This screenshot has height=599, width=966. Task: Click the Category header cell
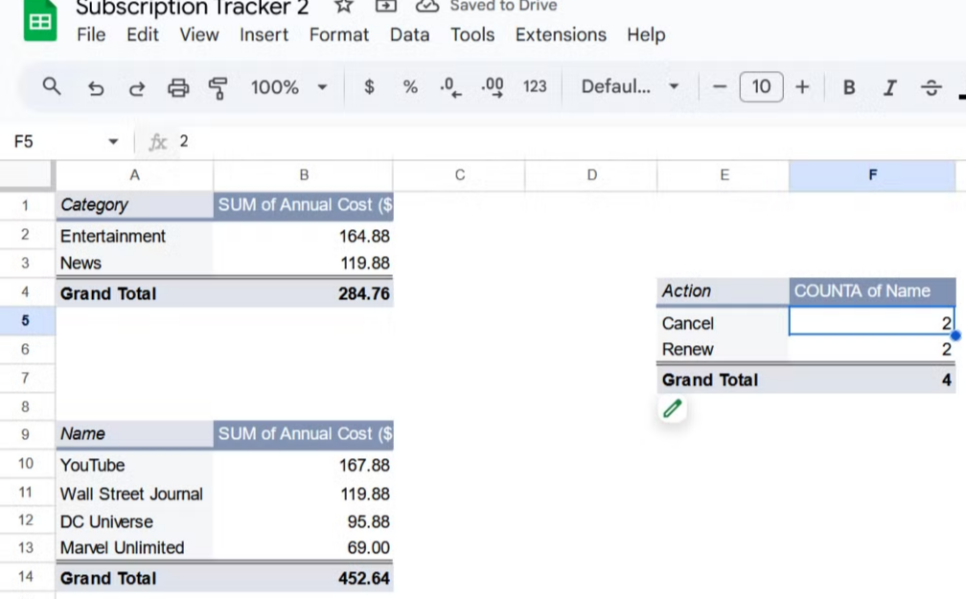coord(134,205)
